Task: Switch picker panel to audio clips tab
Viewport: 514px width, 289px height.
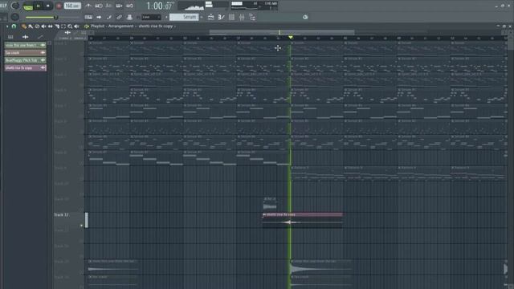Action: click(x=25, y=37)
